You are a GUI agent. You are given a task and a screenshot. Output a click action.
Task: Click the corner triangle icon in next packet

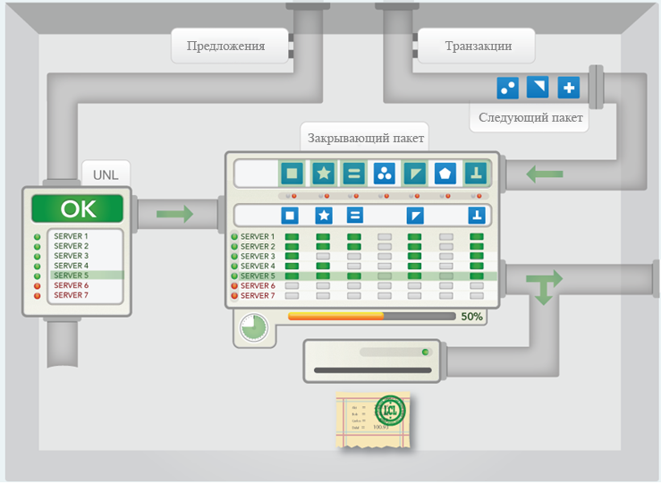pyautogui.click(x=538, y=87)
